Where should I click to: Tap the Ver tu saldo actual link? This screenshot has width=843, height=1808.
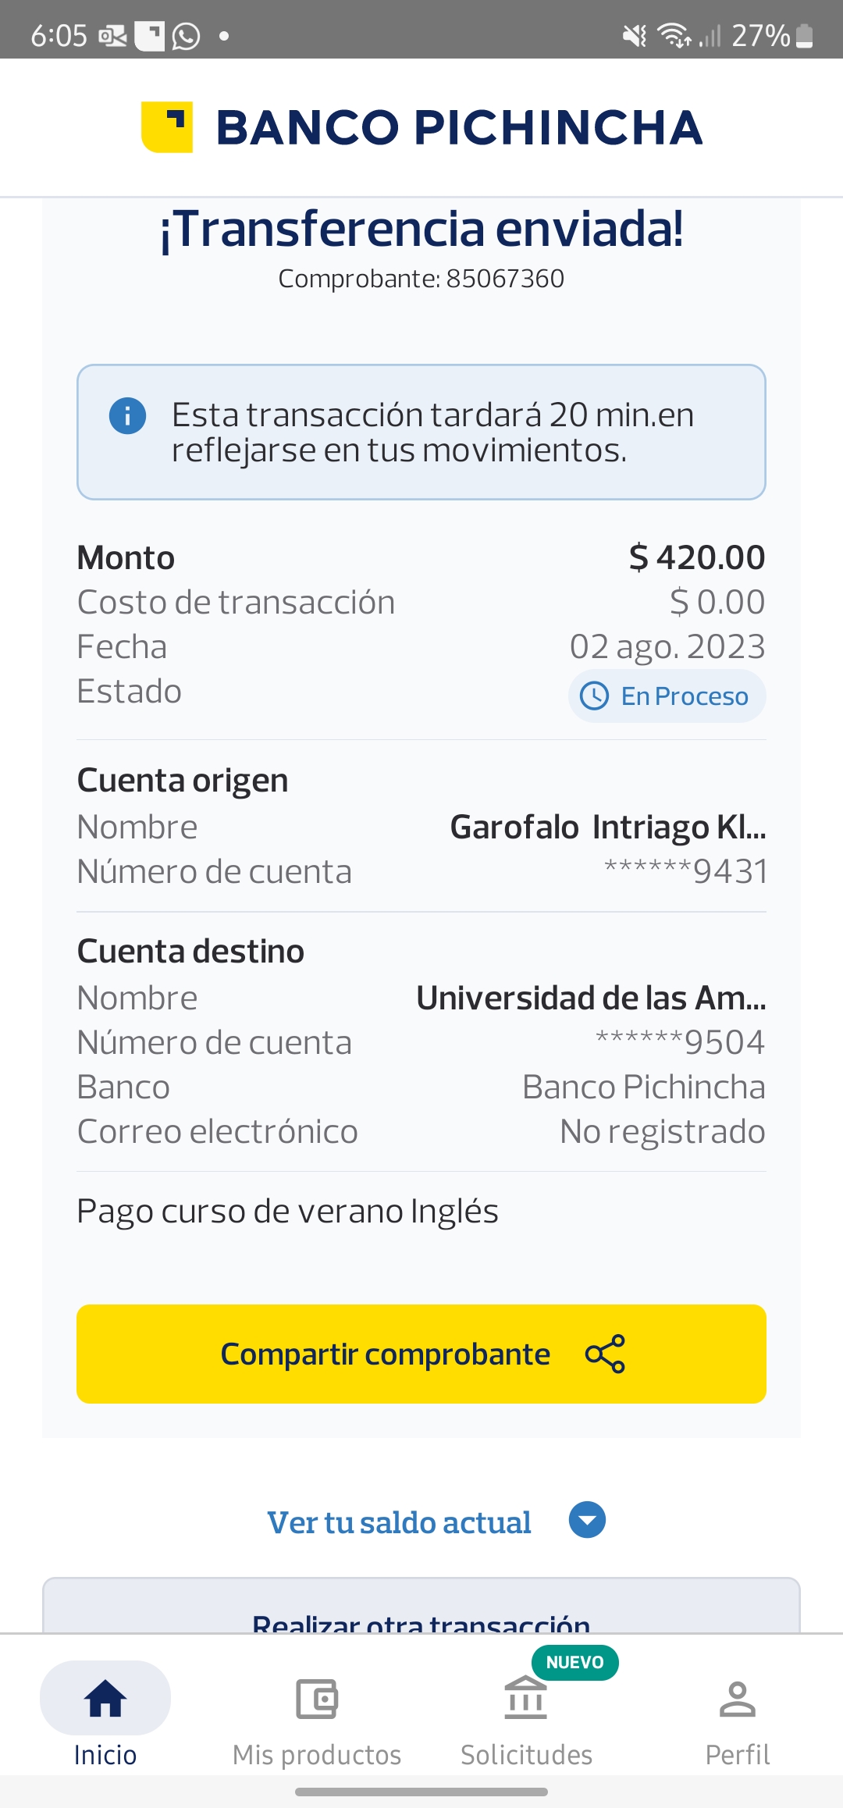(x=399, y=1522)
